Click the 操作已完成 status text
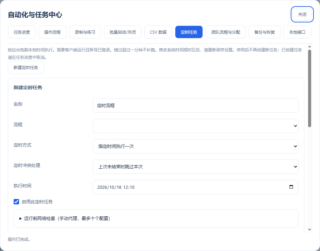The height and width of the screenshot is (251, 320). (x=19, y=239)
